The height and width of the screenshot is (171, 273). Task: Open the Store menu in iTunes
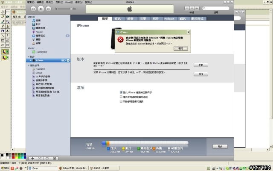[69, 2]
